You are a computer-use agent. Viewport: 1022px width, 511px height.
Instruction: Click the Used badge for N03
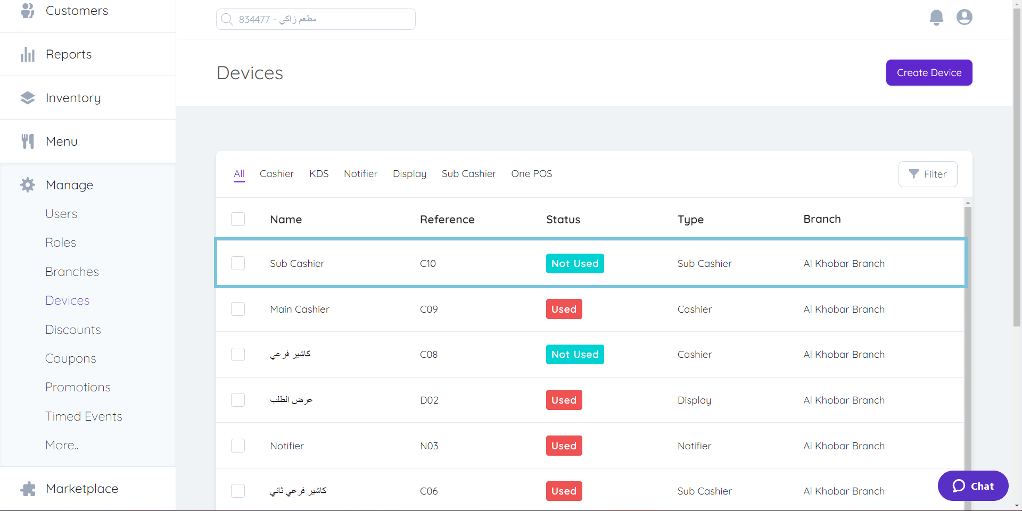pos(564,446)
